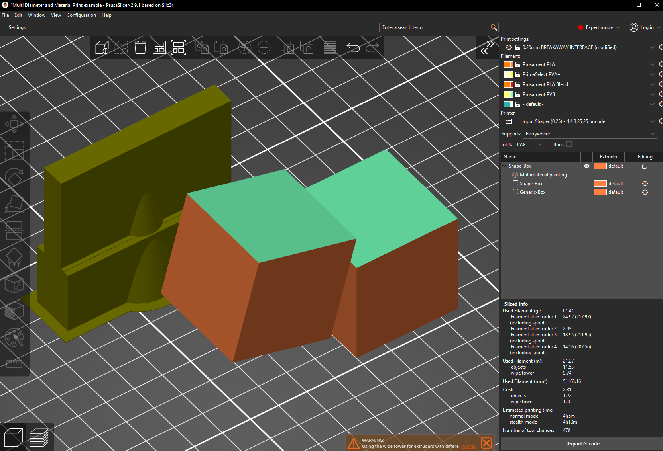Image resolution: width=663 pixels, height=451 pixels.
Task: Open the File menu
Action: pos(5,15)
